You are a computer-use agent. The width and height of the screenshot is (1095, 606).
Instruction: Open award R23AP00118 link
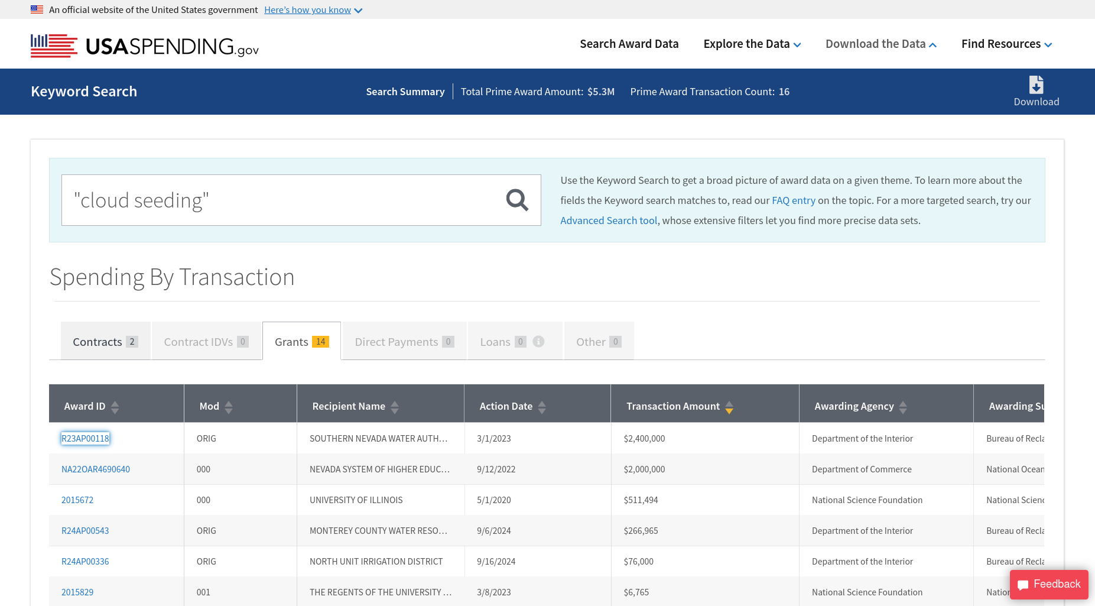[x=85, y=438]
